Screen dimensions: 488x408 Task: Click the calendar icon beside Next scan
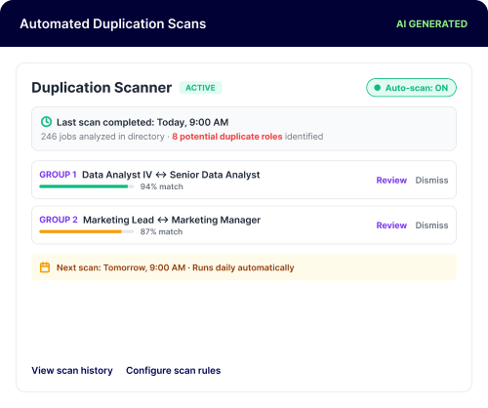45,267
